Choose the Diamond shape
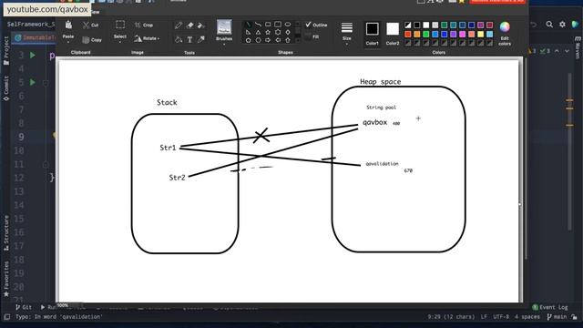This screenshot has height=328, width=583. (x=288, y=33)
